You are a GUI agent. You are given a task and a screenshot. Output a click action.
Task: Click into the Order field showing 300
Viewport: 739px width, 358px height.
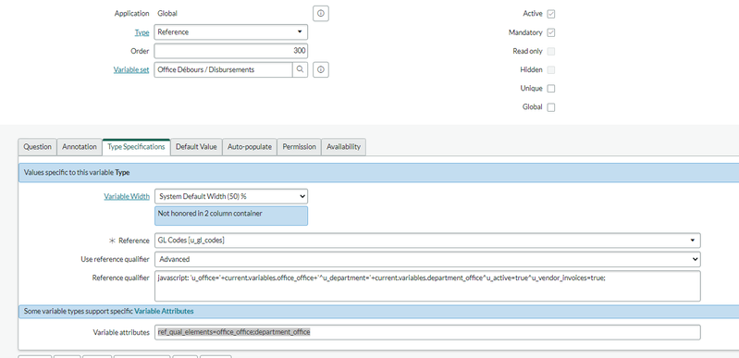pos(231,51)
